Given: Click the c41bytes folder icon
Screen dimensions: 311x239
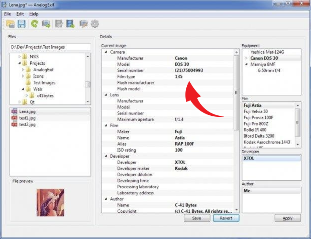Looking at the screenshot, I should coord(32,96).
